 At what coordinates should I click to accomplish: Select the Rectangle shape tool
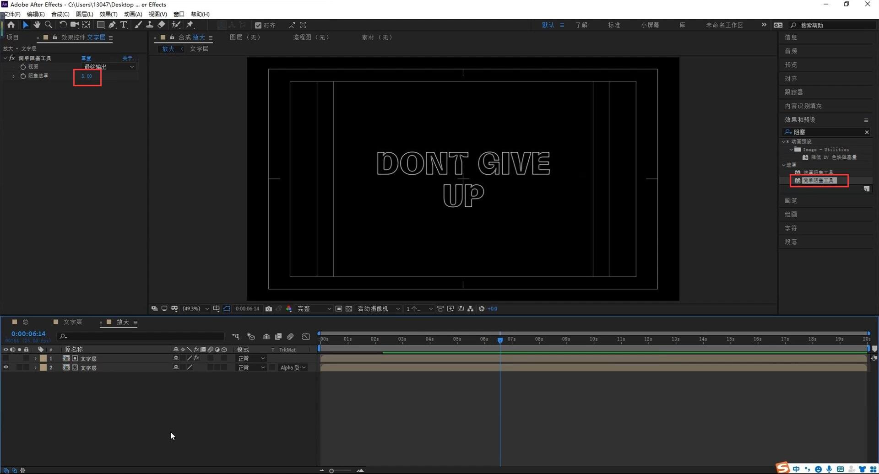click(x=100, y=25)
